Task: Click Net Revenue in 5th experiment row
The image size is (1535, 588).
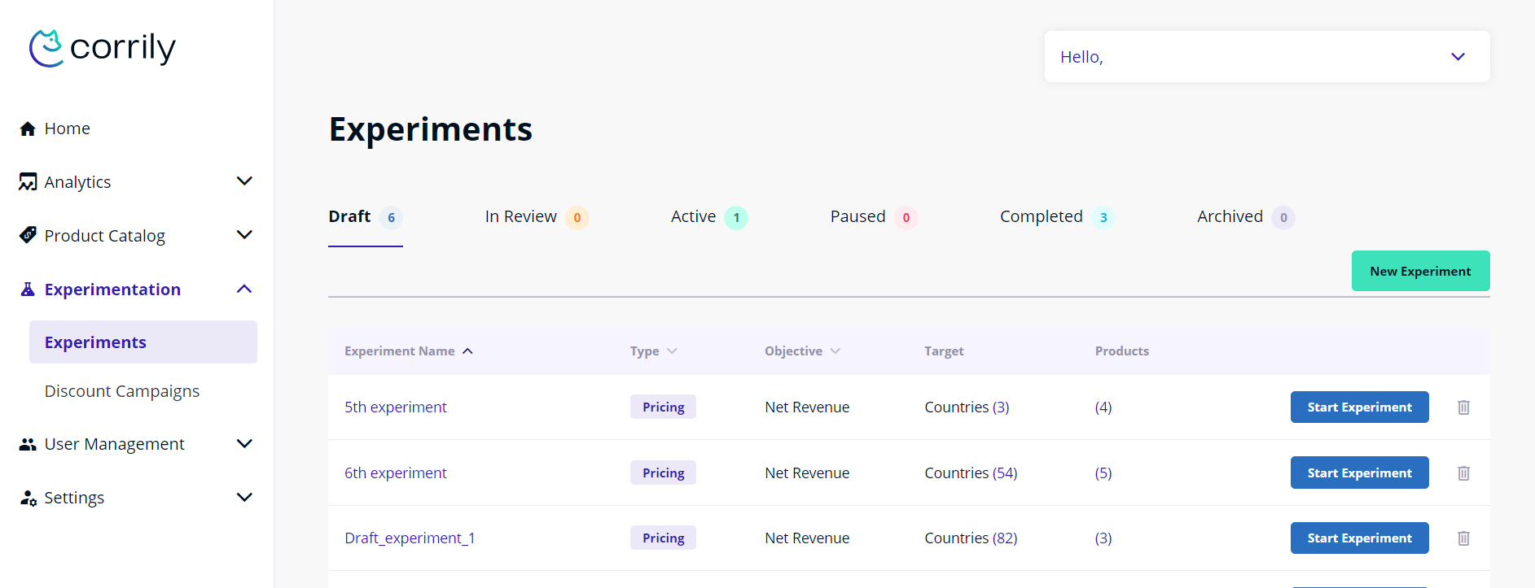Action: (807, 407)
